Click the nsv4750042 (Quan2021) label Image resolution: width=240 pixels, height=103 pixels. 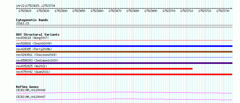tap(33, 72)
